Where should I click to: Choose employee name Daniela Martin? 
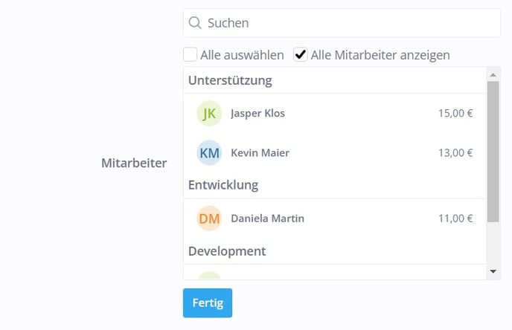pyautogui.click(x=267, y=219)
